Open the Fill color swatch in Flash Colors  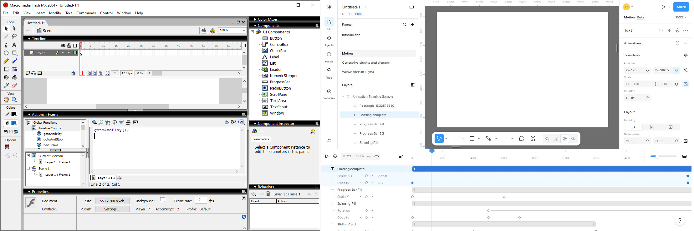tap(14, 124)
